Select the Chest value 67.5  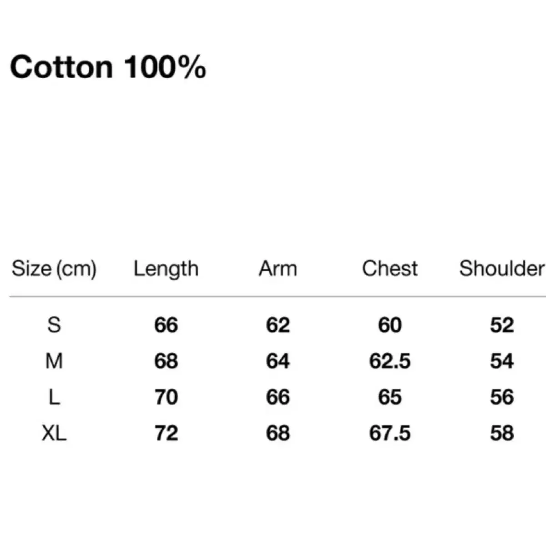(x=389, y=433)
